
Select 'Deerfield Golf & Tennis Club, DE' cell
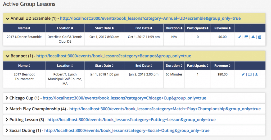[x=65, y=39]
